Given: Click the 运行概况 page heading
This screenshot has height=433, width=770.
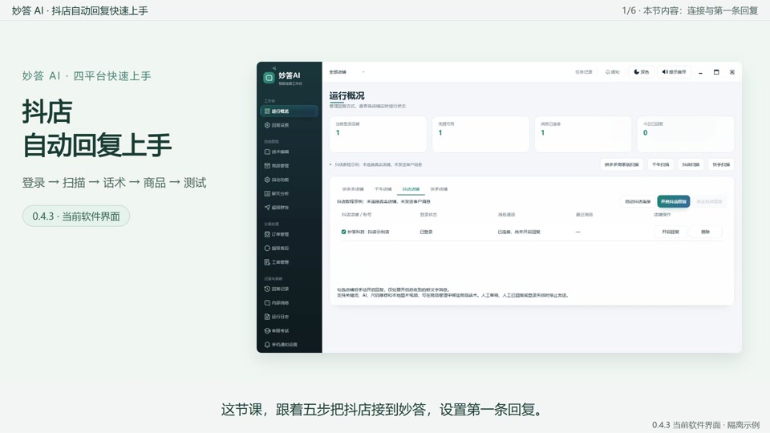Looking at the screenshot, I should point(346,95).
